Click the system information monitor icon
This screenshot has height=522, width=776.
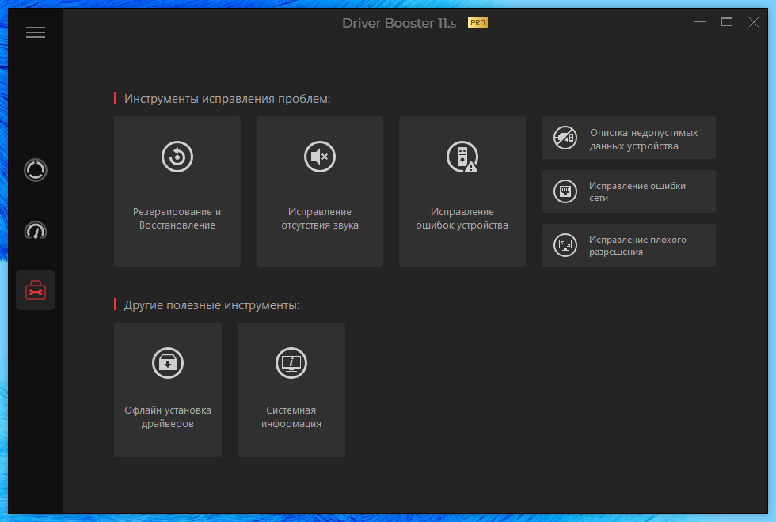pyautogui.click(x=291, y=363)
